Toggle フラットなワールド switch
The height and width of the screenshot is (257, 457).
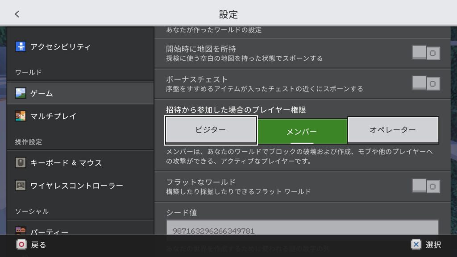tap(426, 186)
